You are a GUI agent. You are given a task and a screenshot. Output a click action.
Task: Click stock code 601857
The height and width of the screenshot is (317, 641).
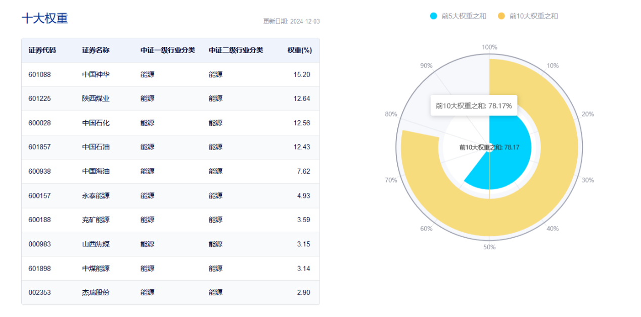click(x=39, y=147)
